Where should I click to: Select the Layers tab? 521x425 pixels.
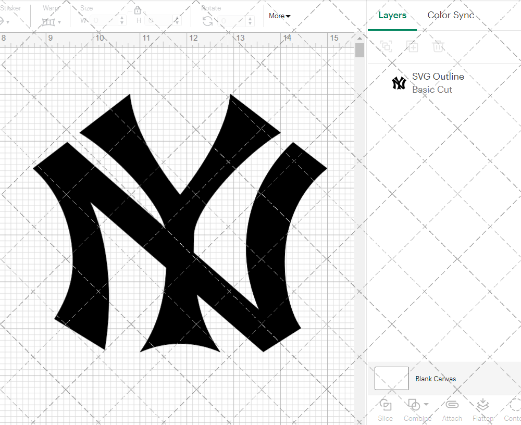[392, 15]
